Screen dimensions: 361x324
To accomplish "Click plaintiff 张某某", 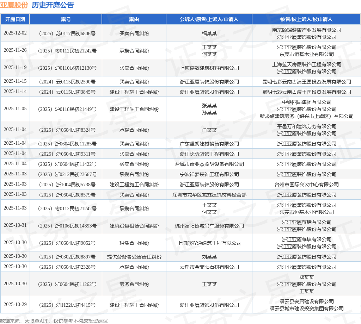I will coord(209,106).
